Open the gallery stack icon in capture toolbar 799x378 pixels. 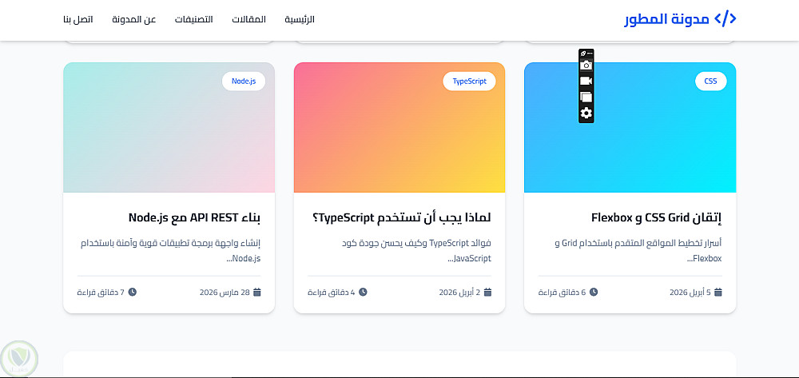(x=586, y=97)
